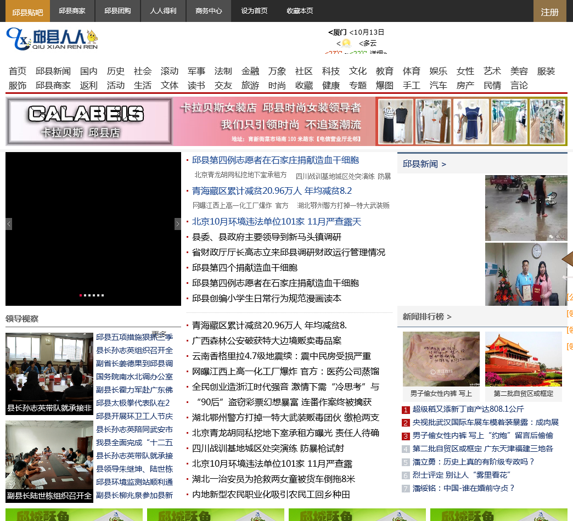Open 邱县太极拳代表队在2 link
Viewport: 573px width, 521px height.
pos(133,403)
